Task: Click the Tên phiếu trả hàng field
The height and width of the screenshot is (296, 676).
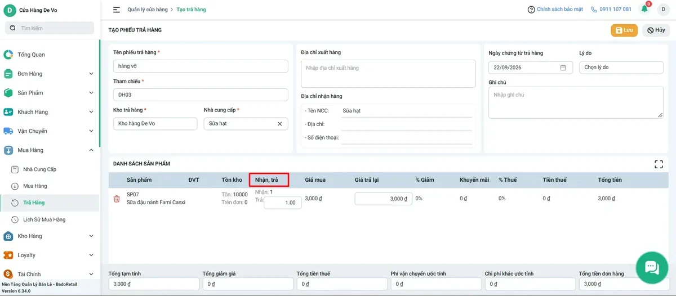Action: click(x=201, y=66)
